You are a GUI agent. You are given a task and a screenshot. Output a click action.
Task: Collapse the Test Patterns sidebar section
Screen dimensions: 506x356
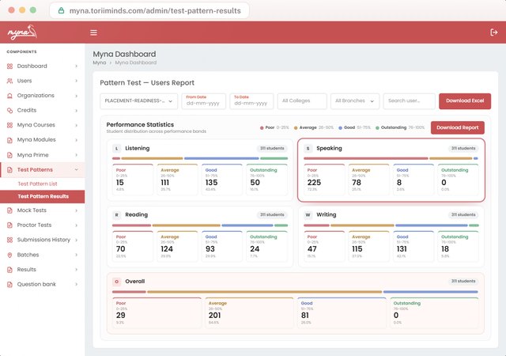coord(76,169)
